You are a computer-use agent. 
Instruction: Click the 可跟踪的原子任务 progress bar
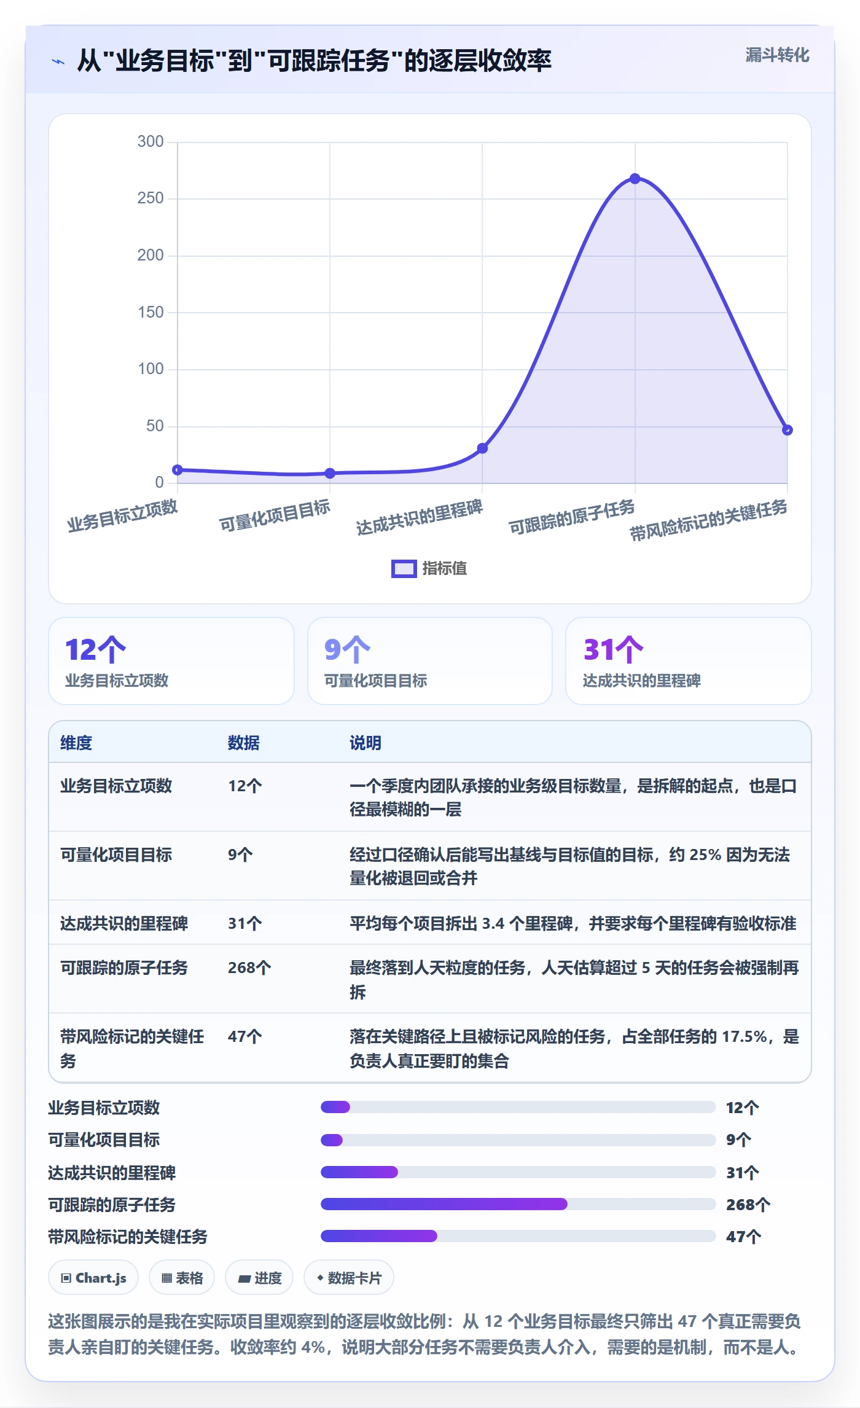click(518, 1204)
